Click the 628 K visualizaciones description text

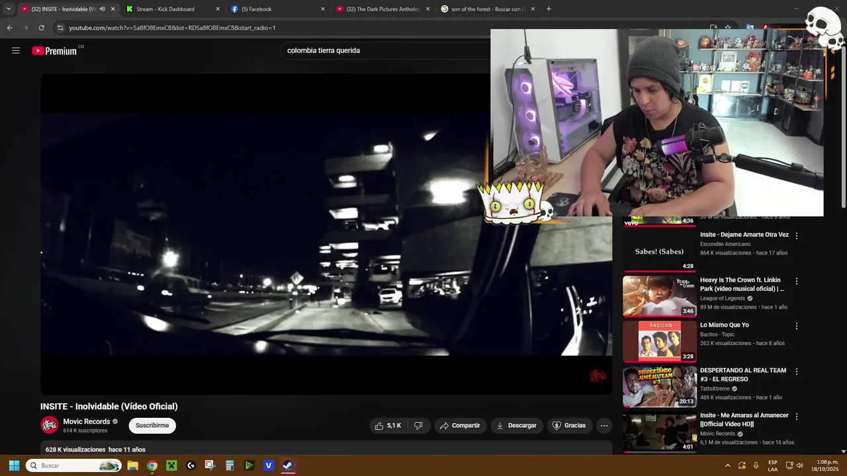(x=95, y=450)
